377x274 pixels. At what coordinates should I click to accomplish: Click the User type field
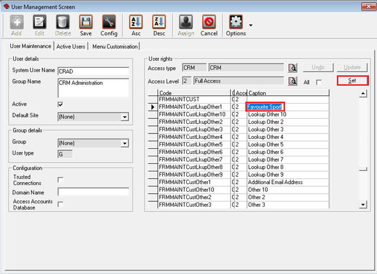pos(65,154)
